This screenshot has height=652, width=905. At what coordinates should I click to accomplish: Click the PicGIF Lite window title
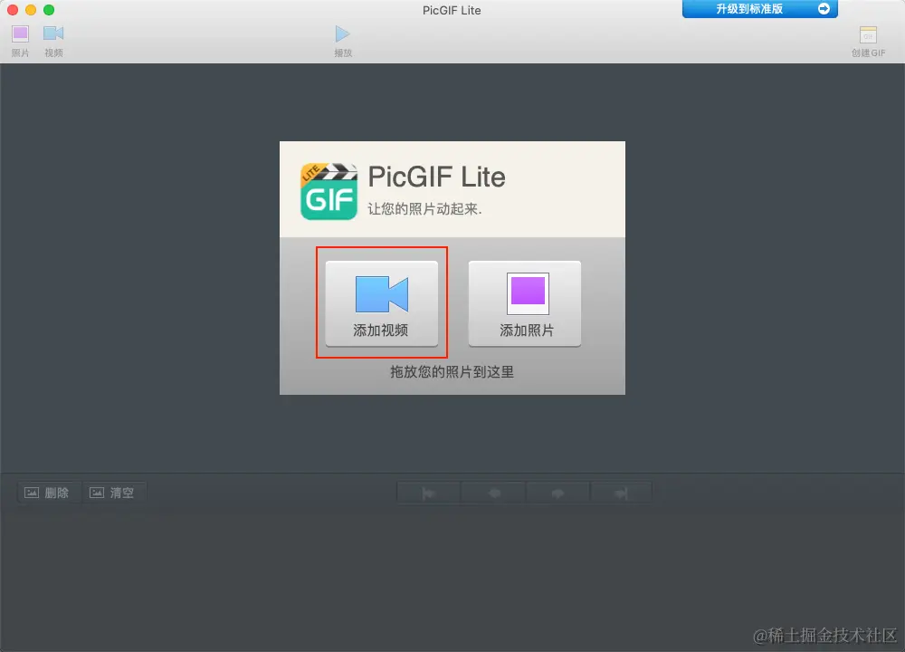point(452,10)
